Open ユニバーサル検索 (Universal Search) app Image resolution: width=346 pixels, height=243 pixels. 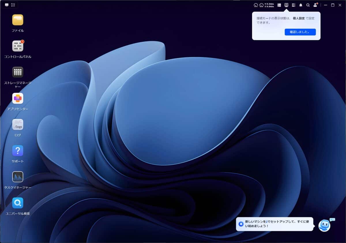[18, 203]
